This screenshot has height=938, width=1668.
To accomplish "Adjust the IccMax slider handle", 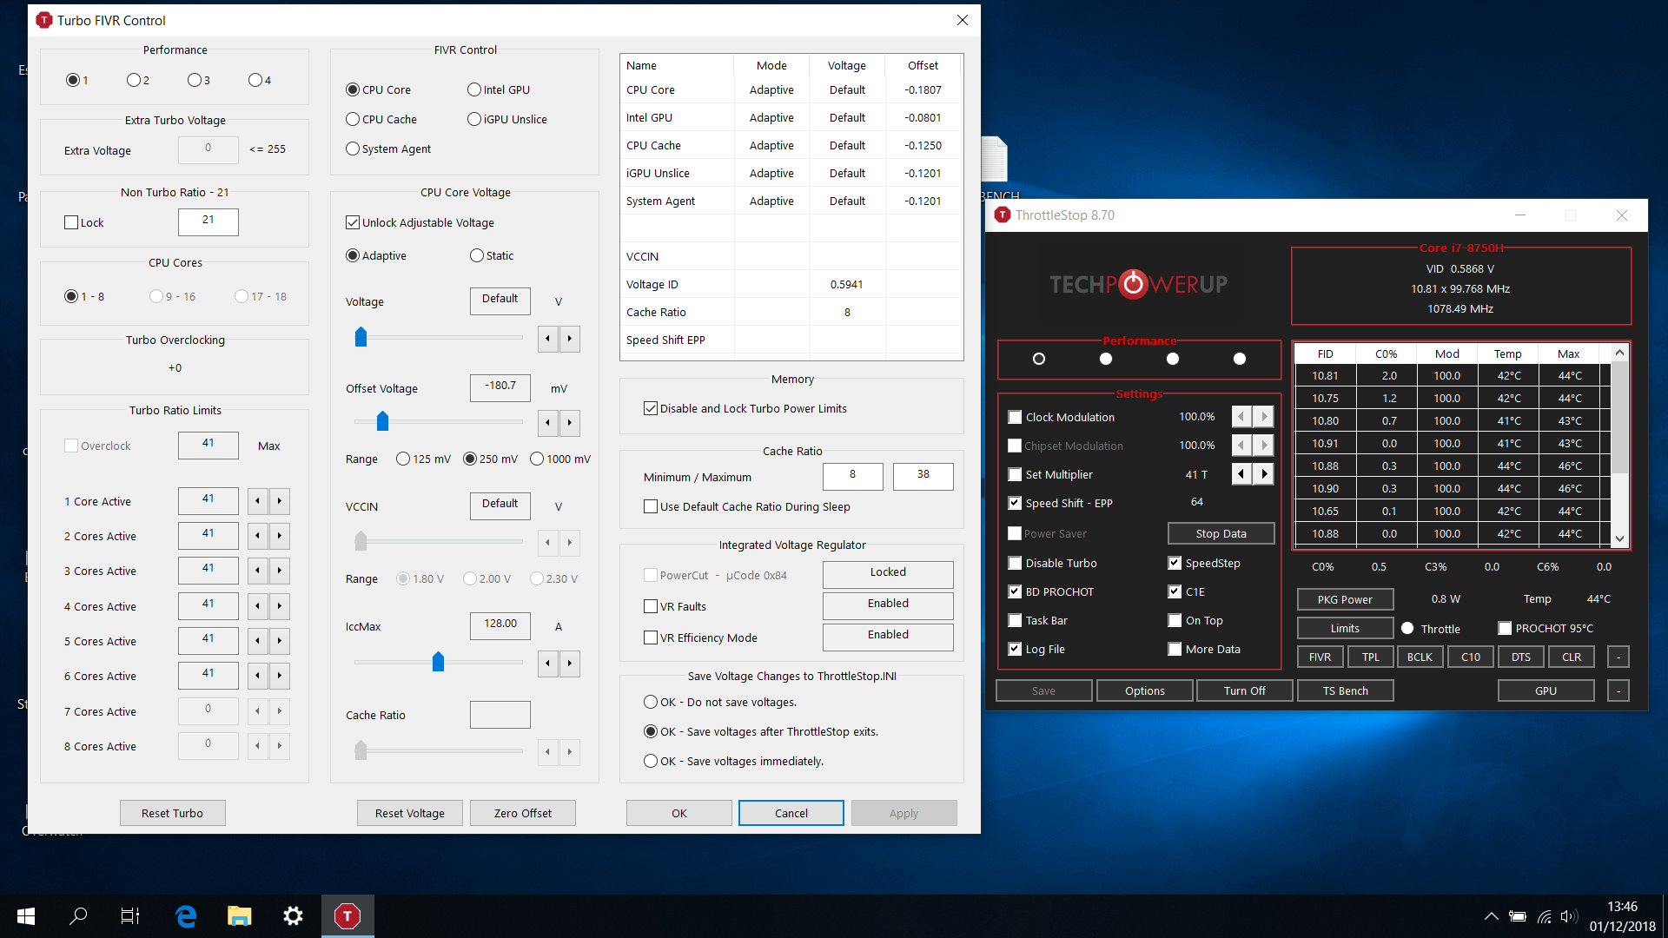I will pos(438,662).
